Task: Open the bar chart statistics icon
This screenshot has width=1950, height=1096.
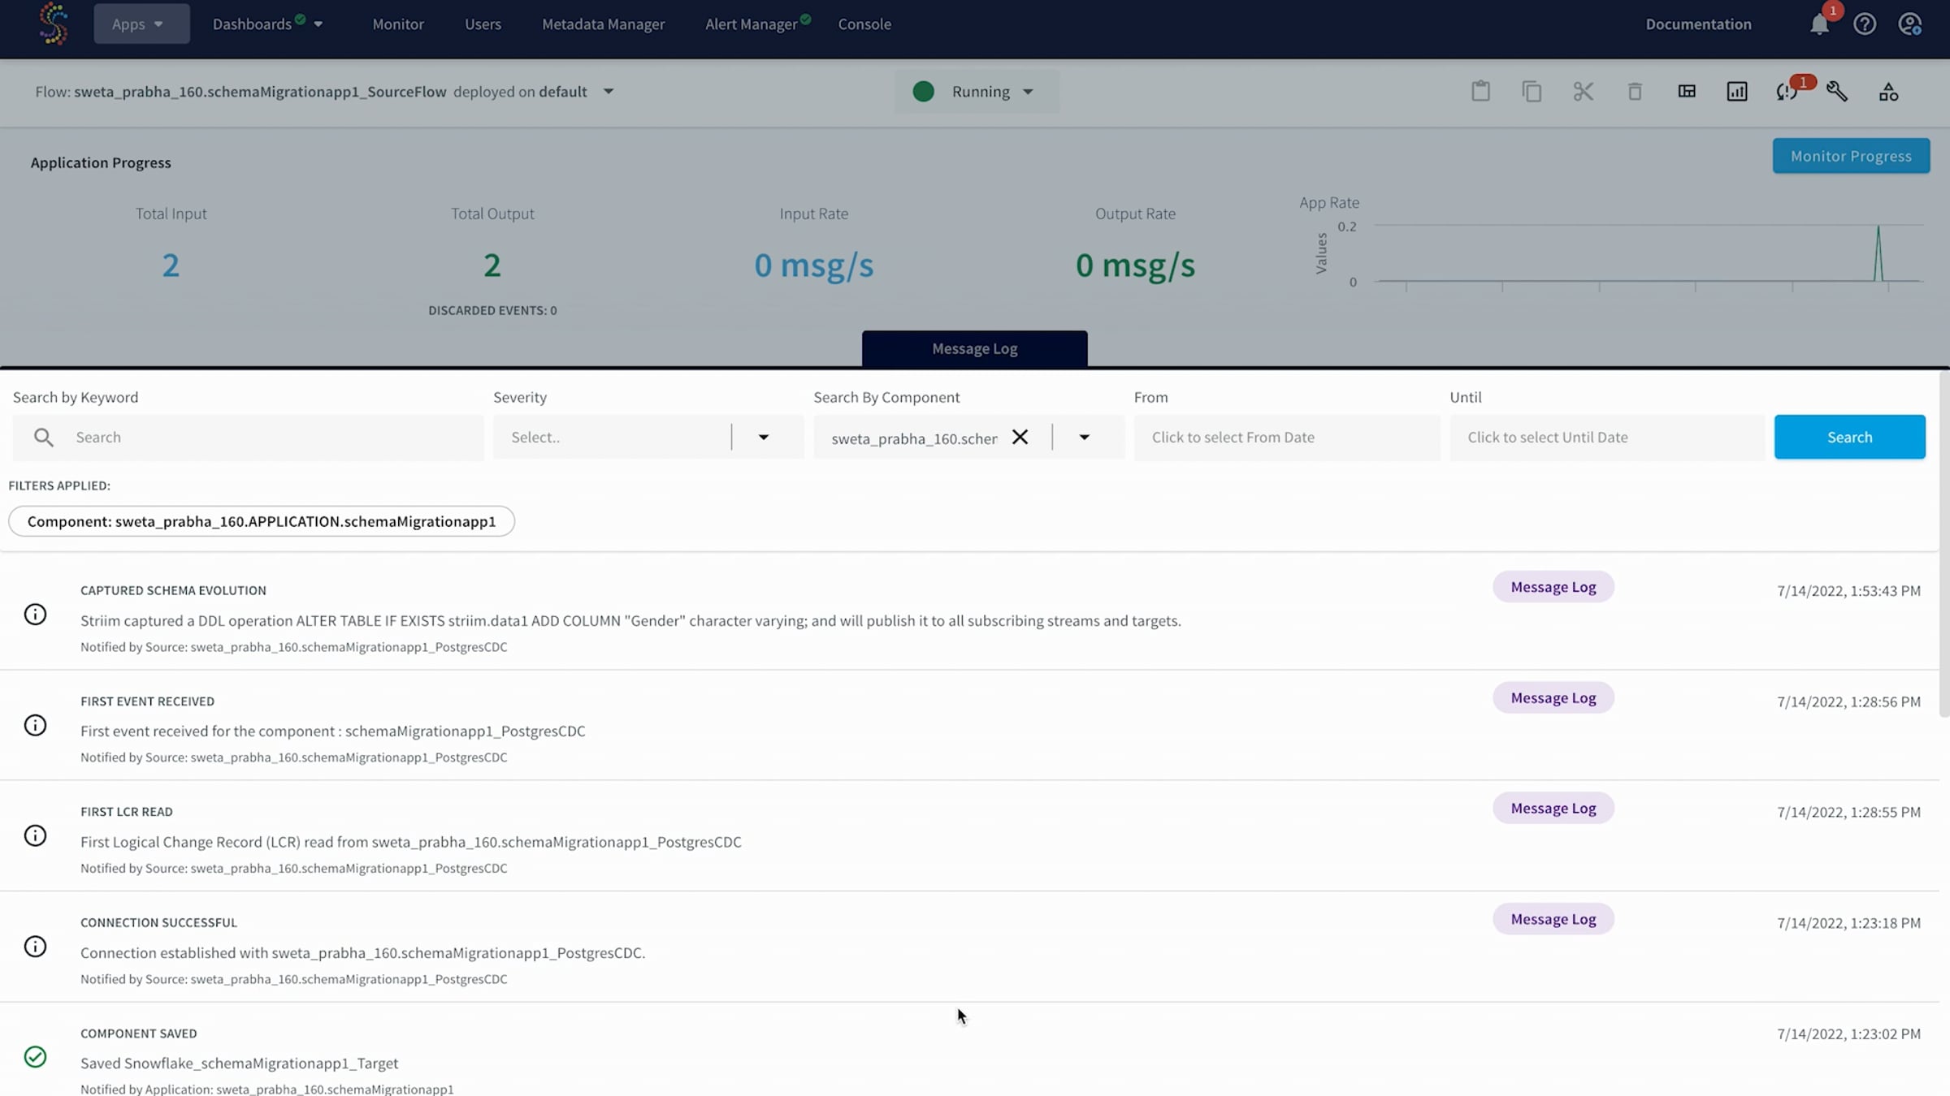Action: [x=1737, y=92]
